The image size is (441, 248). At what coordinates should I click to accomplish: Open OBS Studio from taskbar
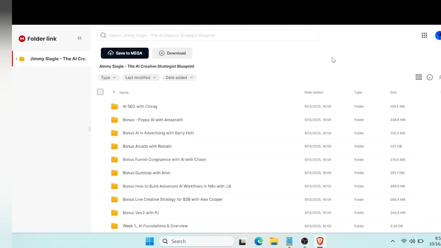(305, 241)
